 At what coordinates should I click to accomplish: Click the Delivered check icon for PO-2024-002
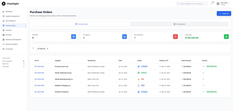(x=139, y=73)
